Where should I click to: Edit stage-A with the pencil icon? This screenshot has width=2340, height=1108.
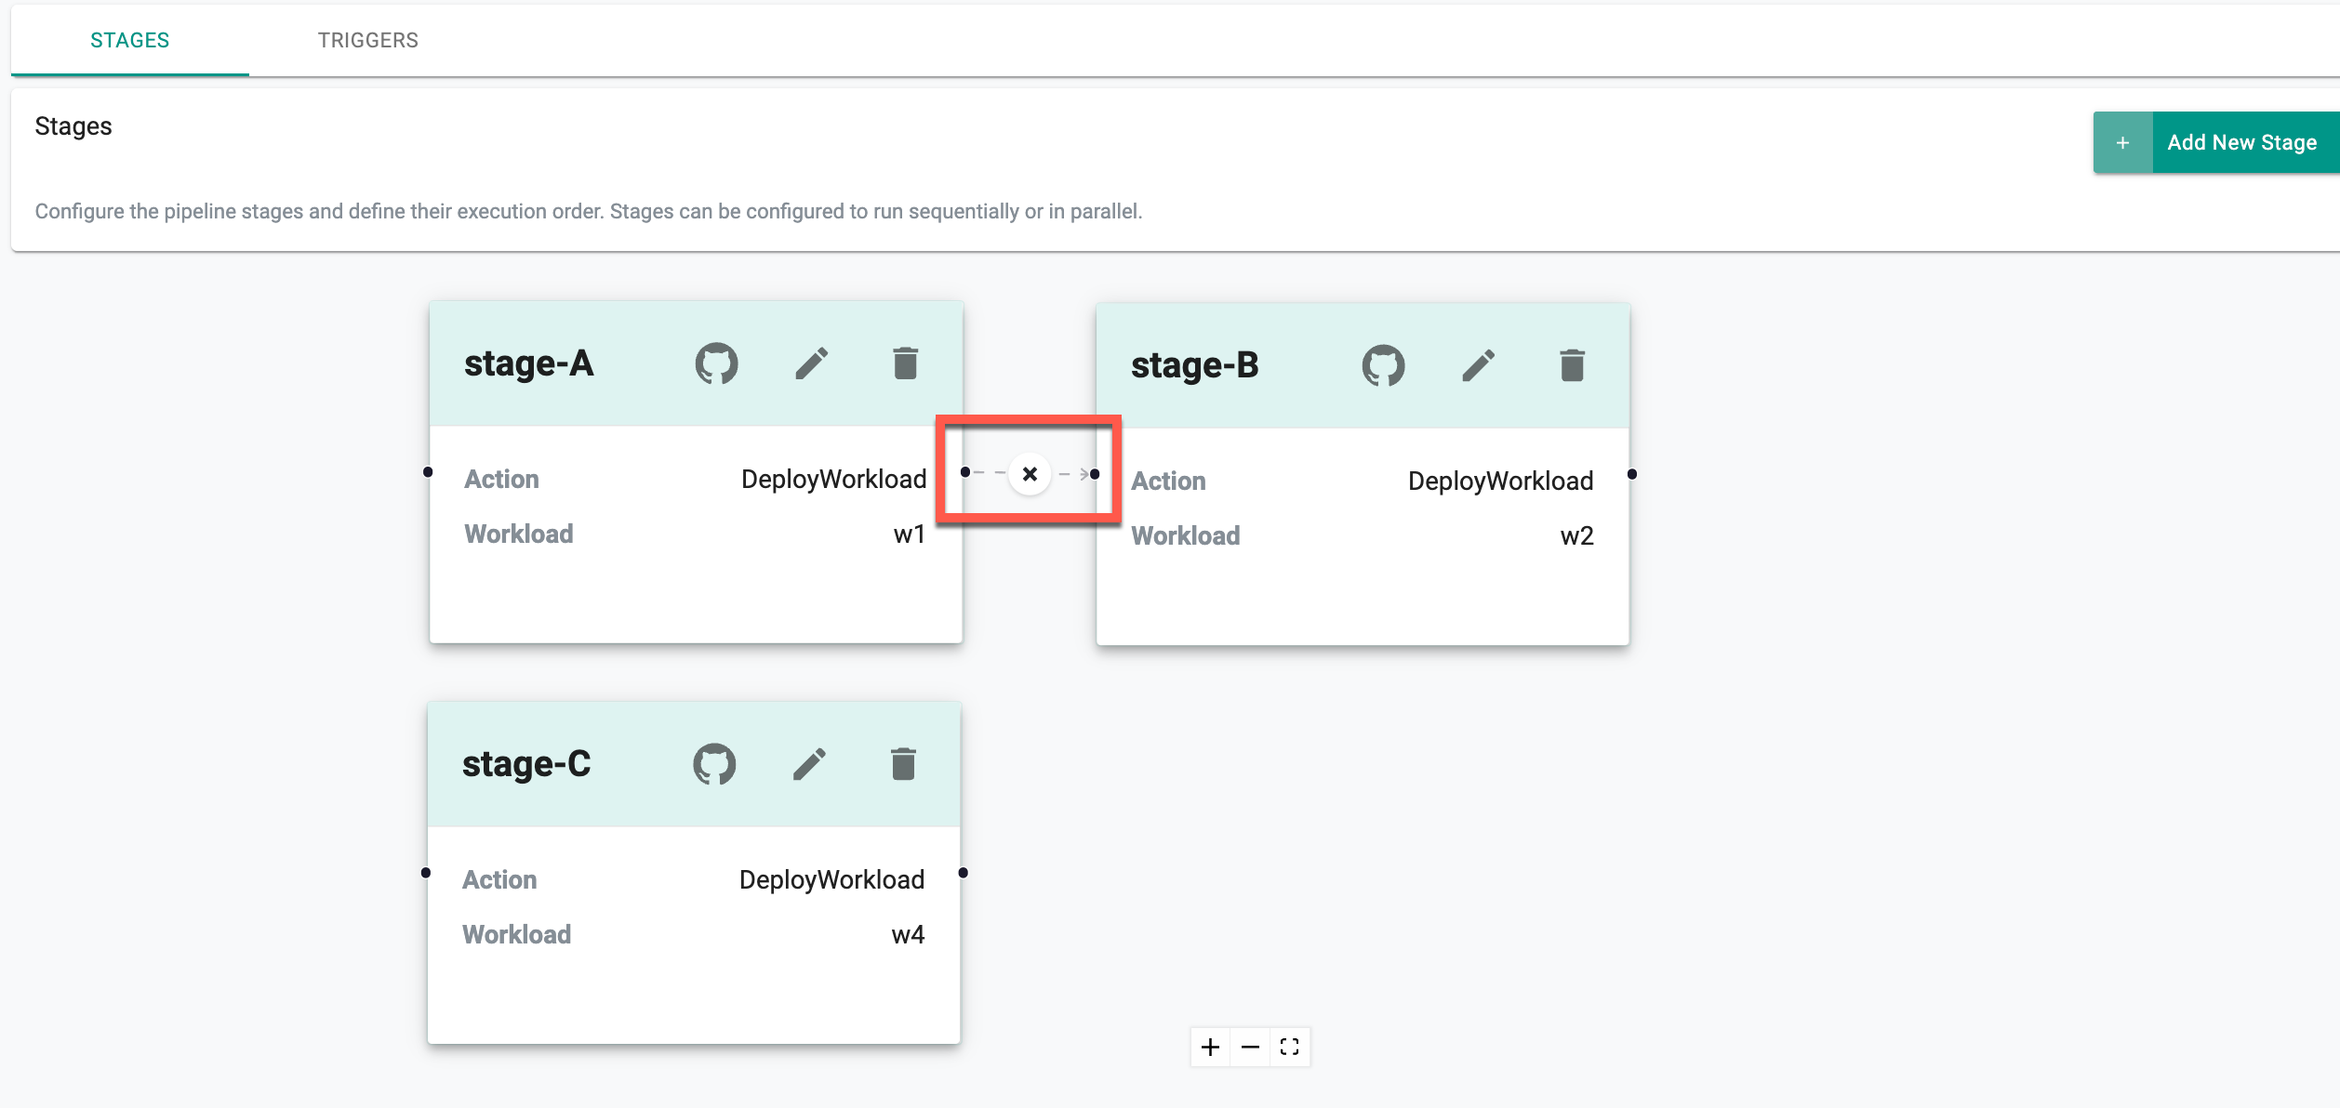812,363
